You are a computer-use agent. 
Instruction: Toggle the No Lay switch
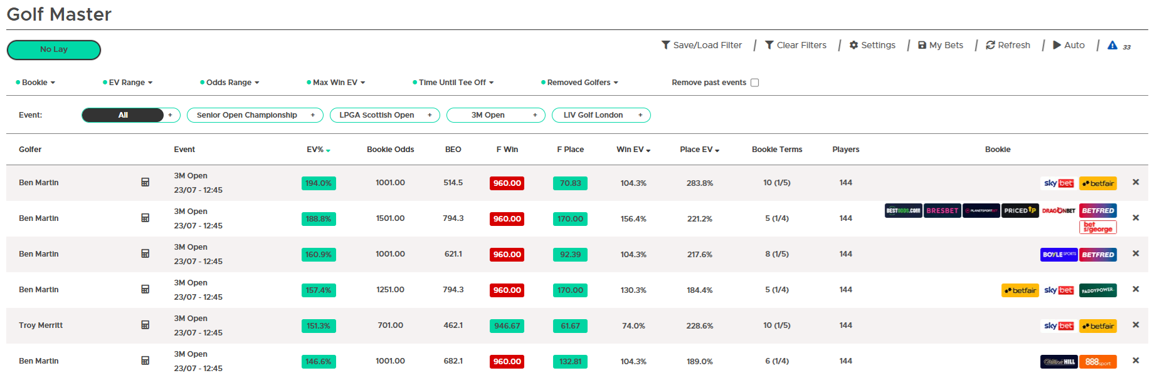tap(54, 50)
